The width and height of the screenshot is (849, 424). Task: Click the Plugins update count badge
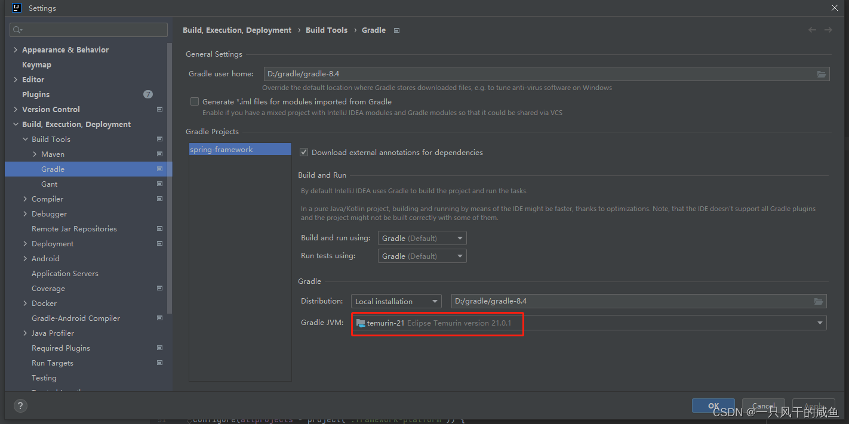point(148,94)
